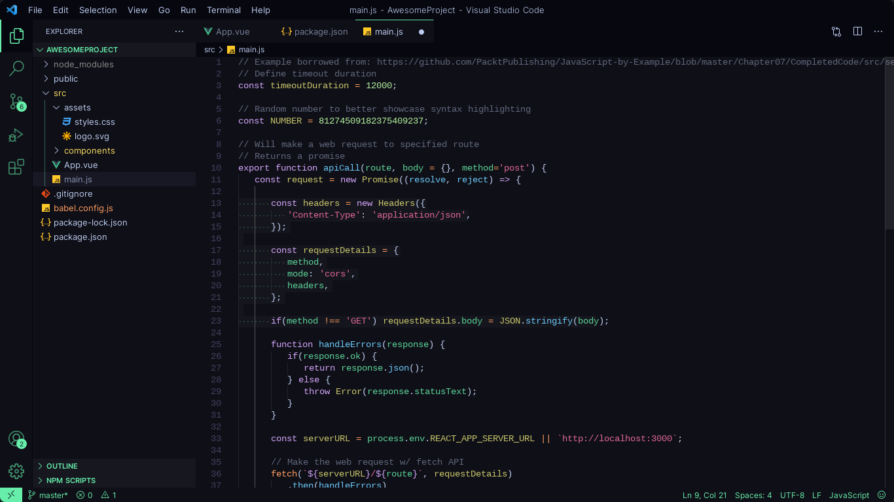Close main.js tab via unsaved dot
The width and height of the screenshot is (894, 502).
pyautogui.click(x=421, y=31)
